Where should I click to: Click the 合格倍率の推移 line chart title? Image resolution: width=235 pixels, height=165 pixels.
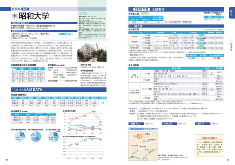click(69, 111)
